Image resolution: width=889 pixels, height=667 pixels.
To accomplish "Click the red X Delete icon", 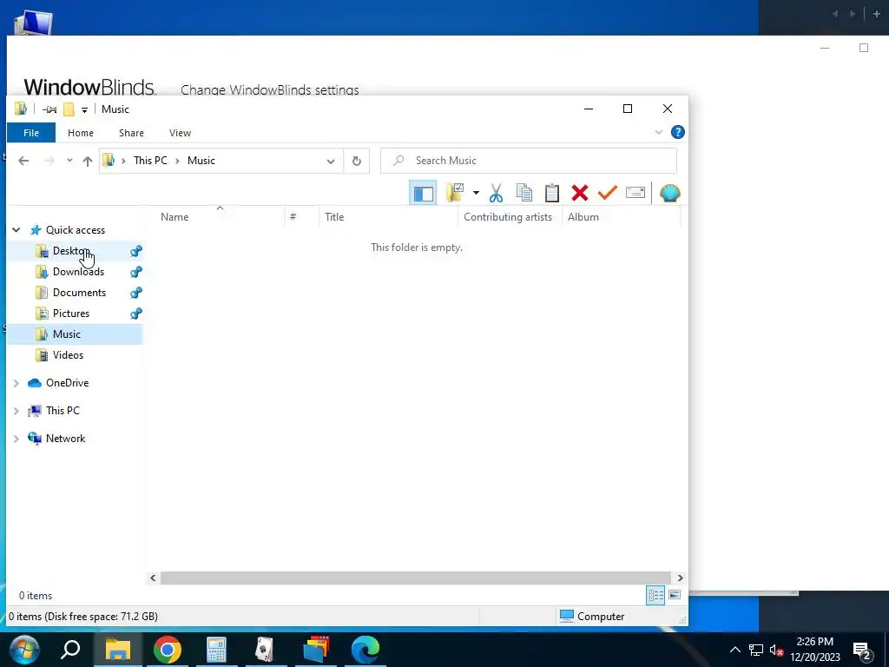I will (579, 193).
